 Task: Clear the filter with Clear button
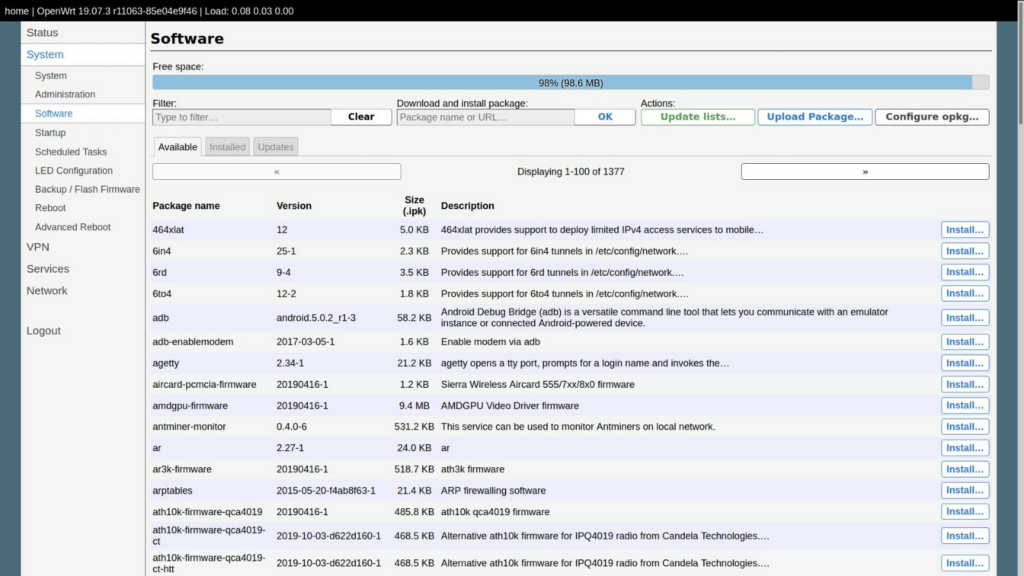pos(361,117)
